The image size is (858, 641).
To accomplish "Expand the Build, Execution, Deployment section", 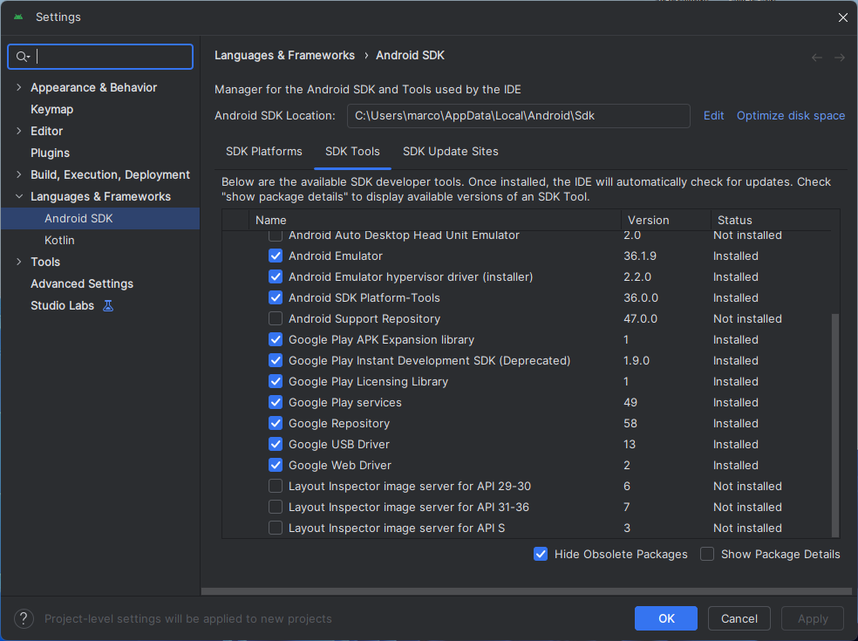I will (x=19, y=174).
